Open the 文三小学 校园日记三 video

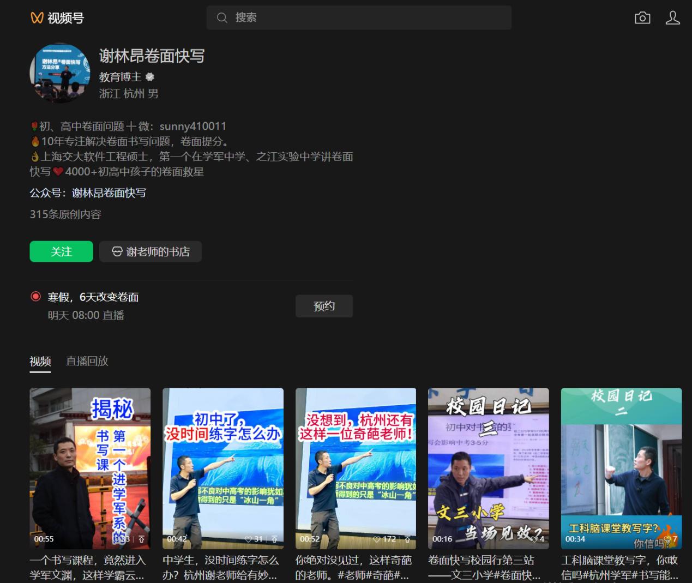click(x=488, y=468)
